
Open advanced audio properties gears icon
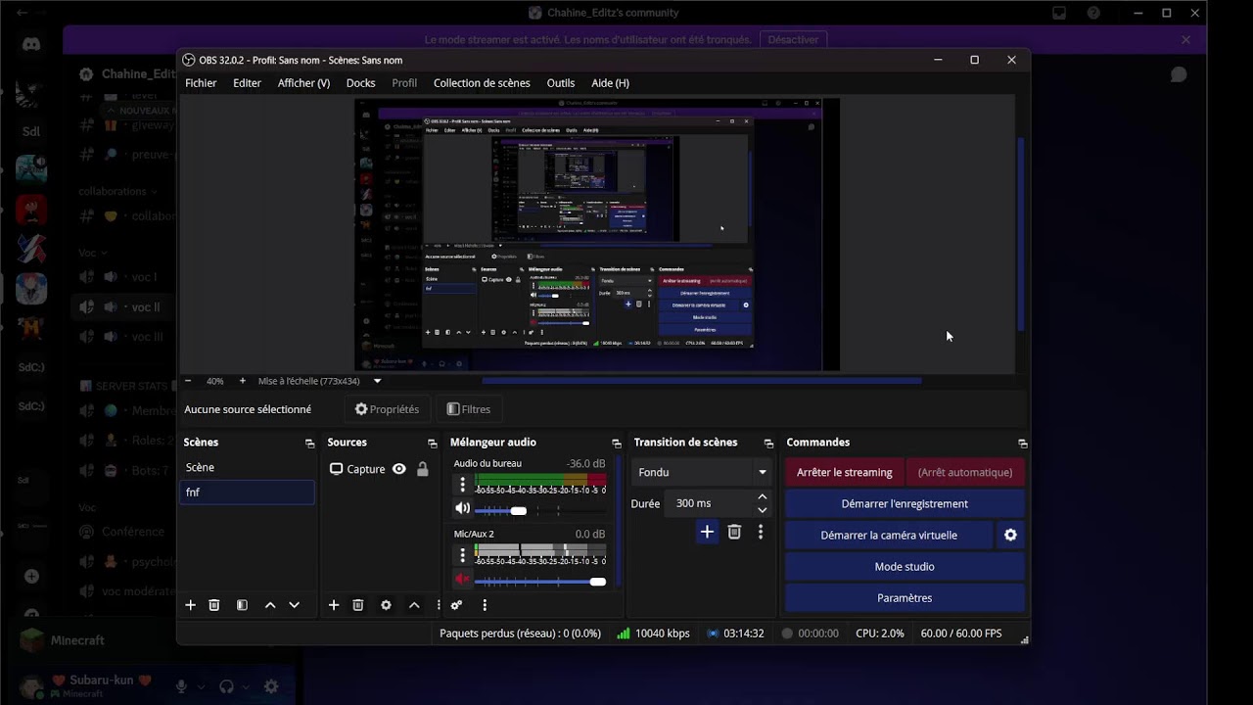click(456, 605)
